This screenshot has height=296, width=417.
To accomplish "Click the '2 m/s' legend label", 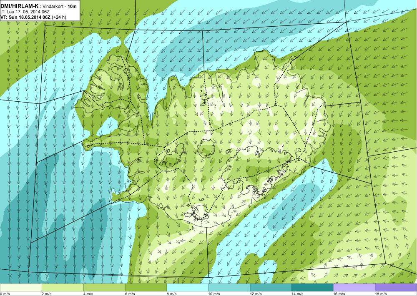I will click(47, 294).
